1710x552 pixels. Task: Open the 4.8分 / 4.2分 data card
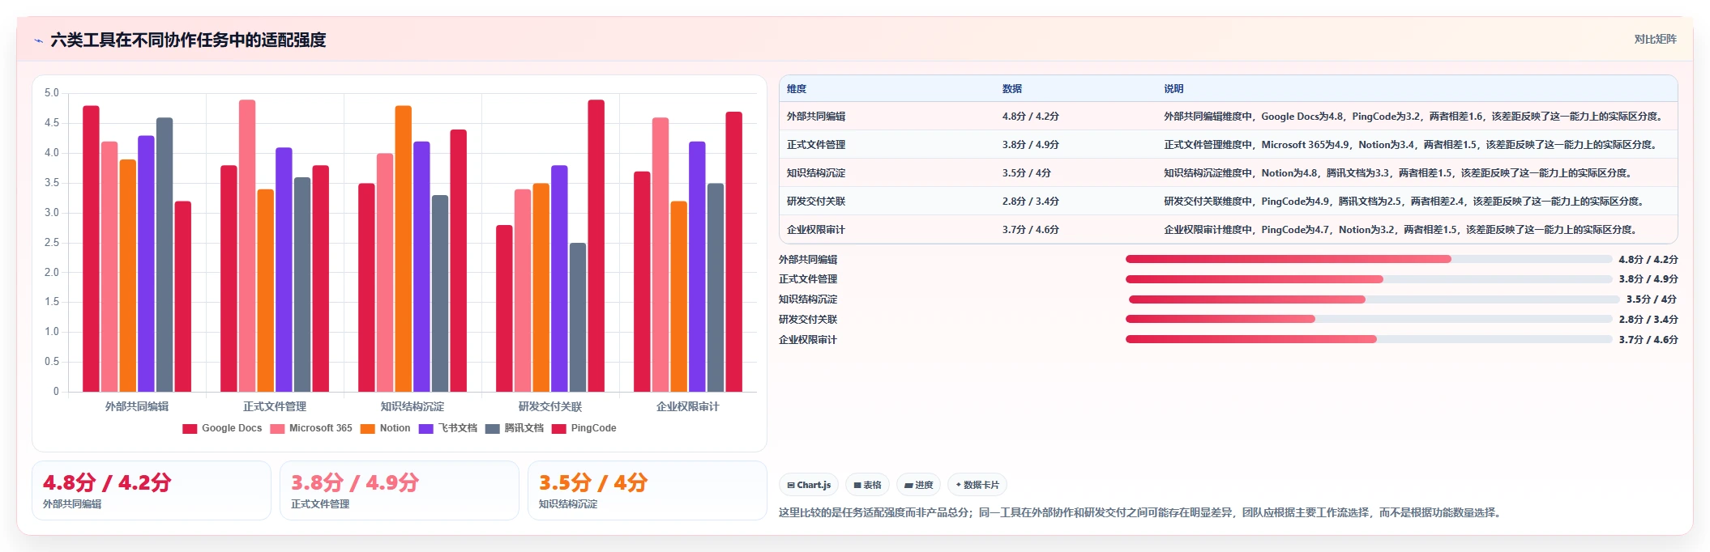[x=152, y=490]
